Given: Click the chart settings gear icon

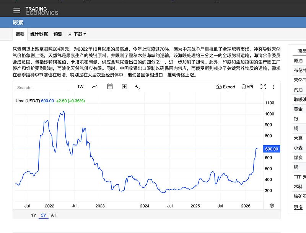Looking at the screenshot, I should [x=272, y=206].
